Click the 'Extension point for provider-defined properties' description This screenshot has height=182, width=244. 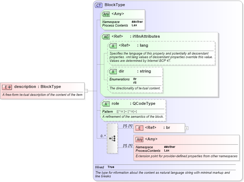coord(186,156)
